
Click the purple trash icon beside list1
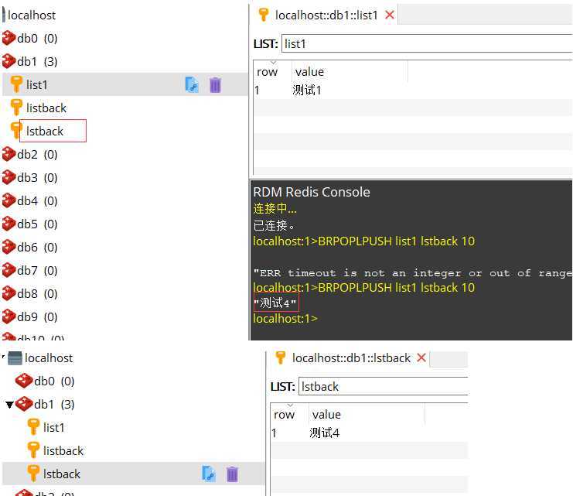216,84
